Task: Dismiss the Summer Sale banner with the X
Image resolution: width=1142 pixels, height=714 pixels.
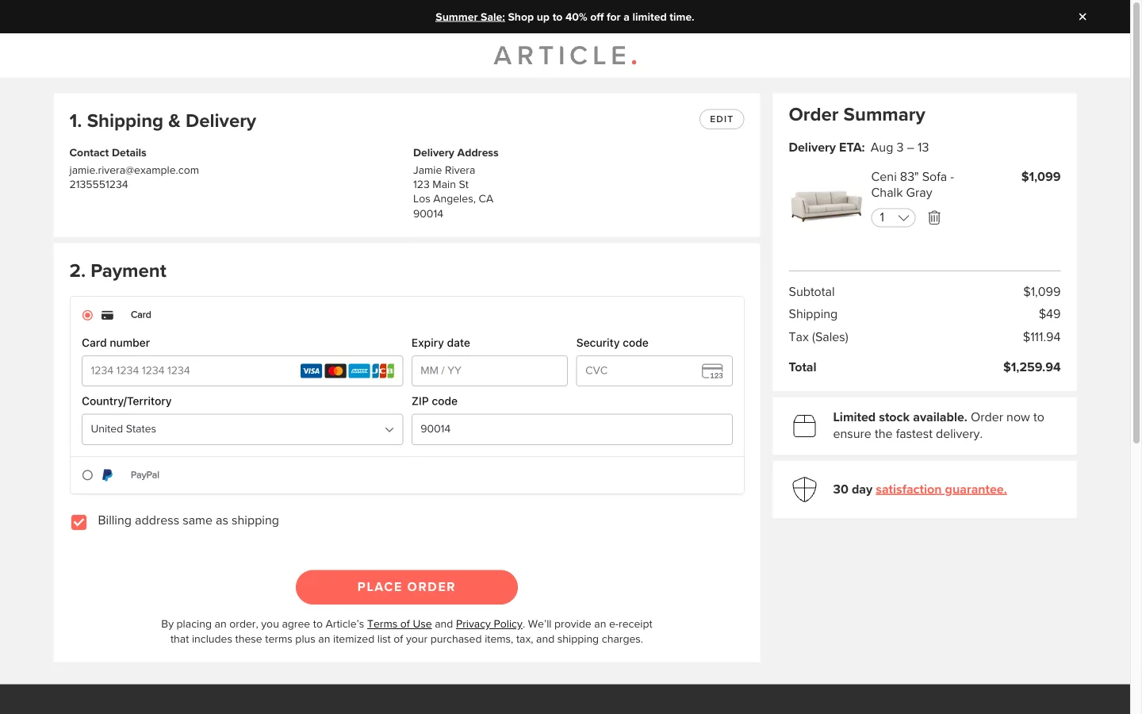Action: pos(1082,17)
